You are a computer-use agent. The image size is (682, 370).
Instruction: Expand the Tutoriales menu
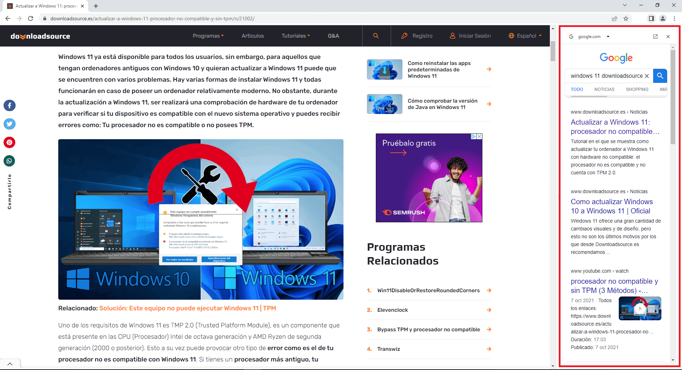pos(296,36)
